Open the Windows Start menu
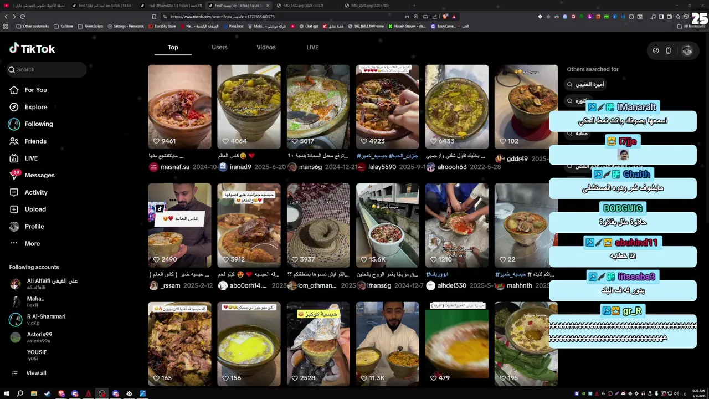This screenshot has height=399, width=709. click(6, 394)
